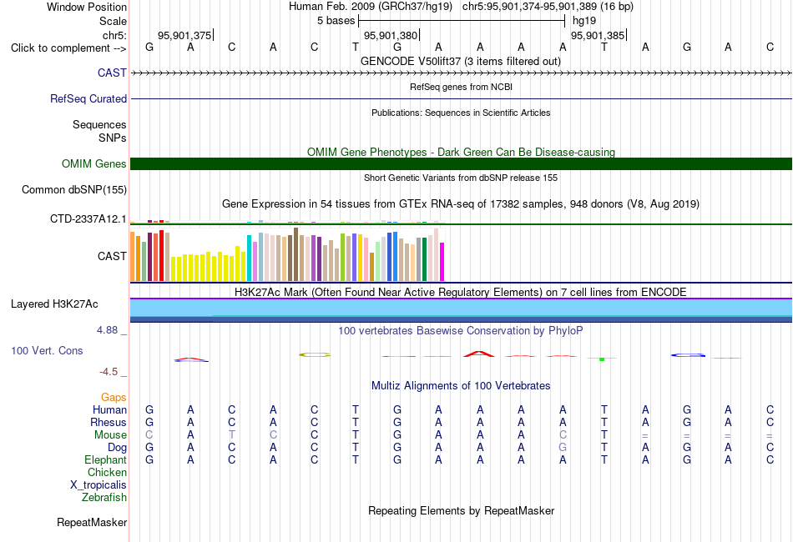This screenshot has height=542, width=793.
Task: Open 'Repeating Elements by RepeatMasker' title
Action: pyautogui.click(x=461, y=510)
